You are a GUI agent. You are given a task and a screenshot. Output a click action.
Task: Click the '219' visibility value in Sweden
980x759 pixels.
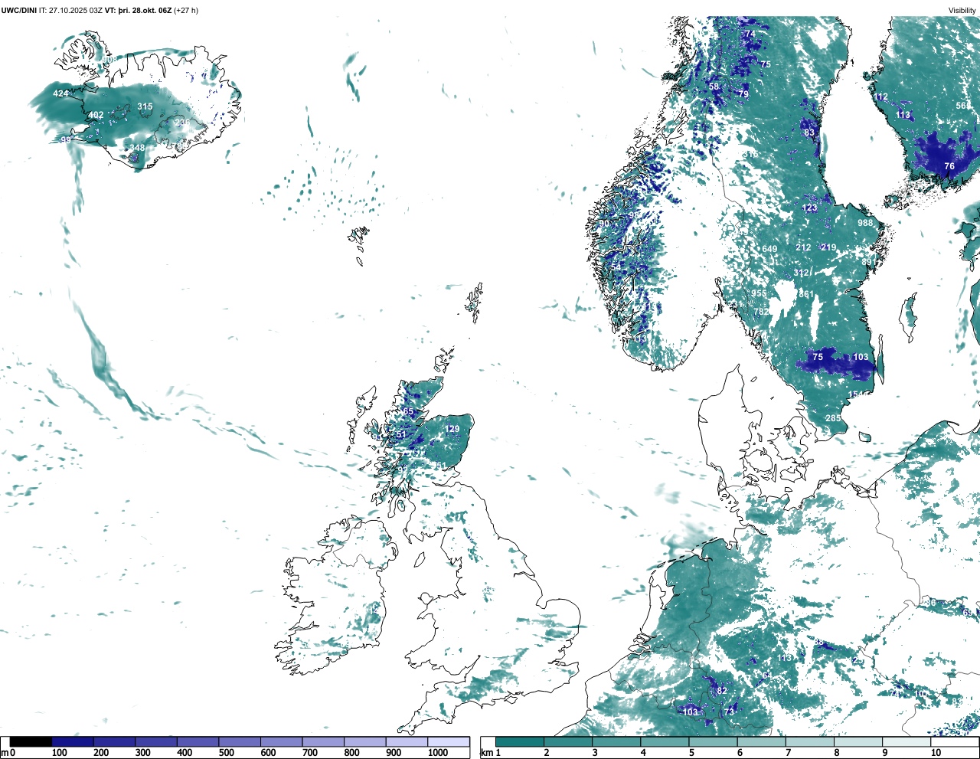coord(828,248)
